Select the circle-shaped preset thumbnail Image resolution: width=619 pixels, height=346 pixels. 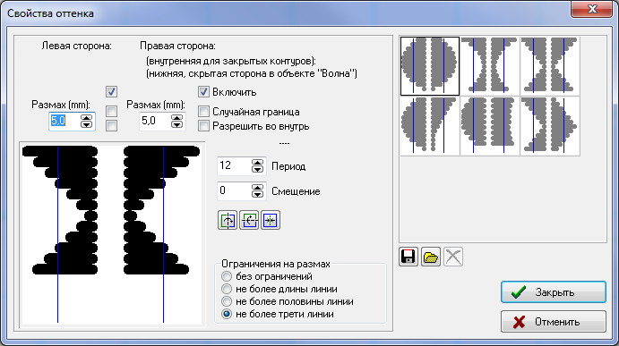click(x=430, y=66)
